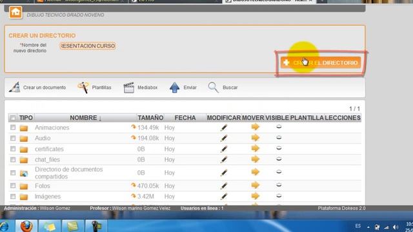Viewport: 413px width, 232px height.
Task: Edit Imágenes with the pencil icon
Action: pos(224,197)
